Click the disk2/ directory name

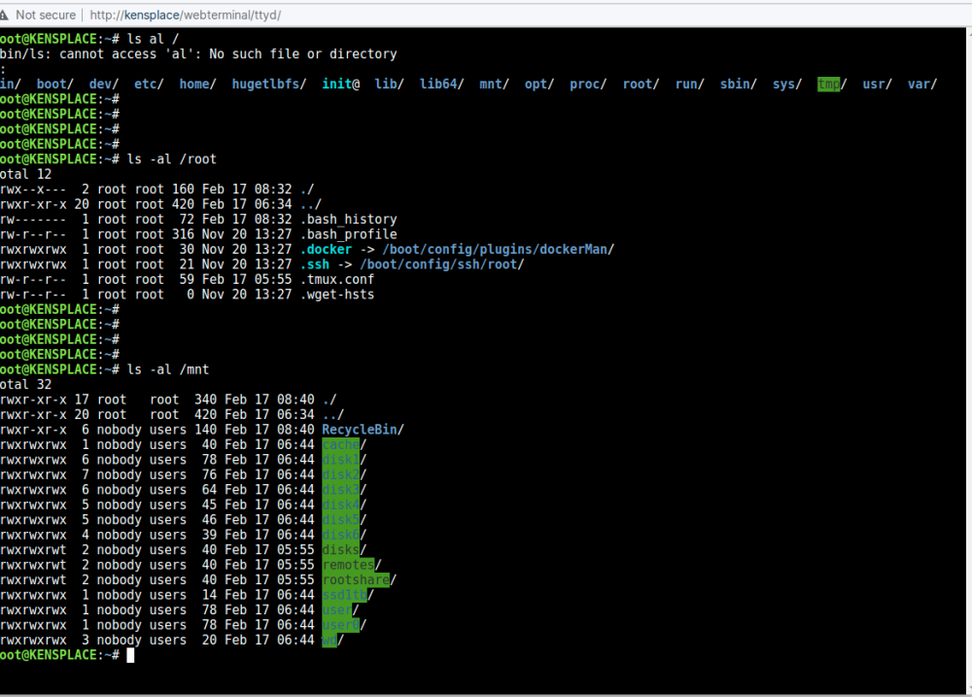coord(345,475)
